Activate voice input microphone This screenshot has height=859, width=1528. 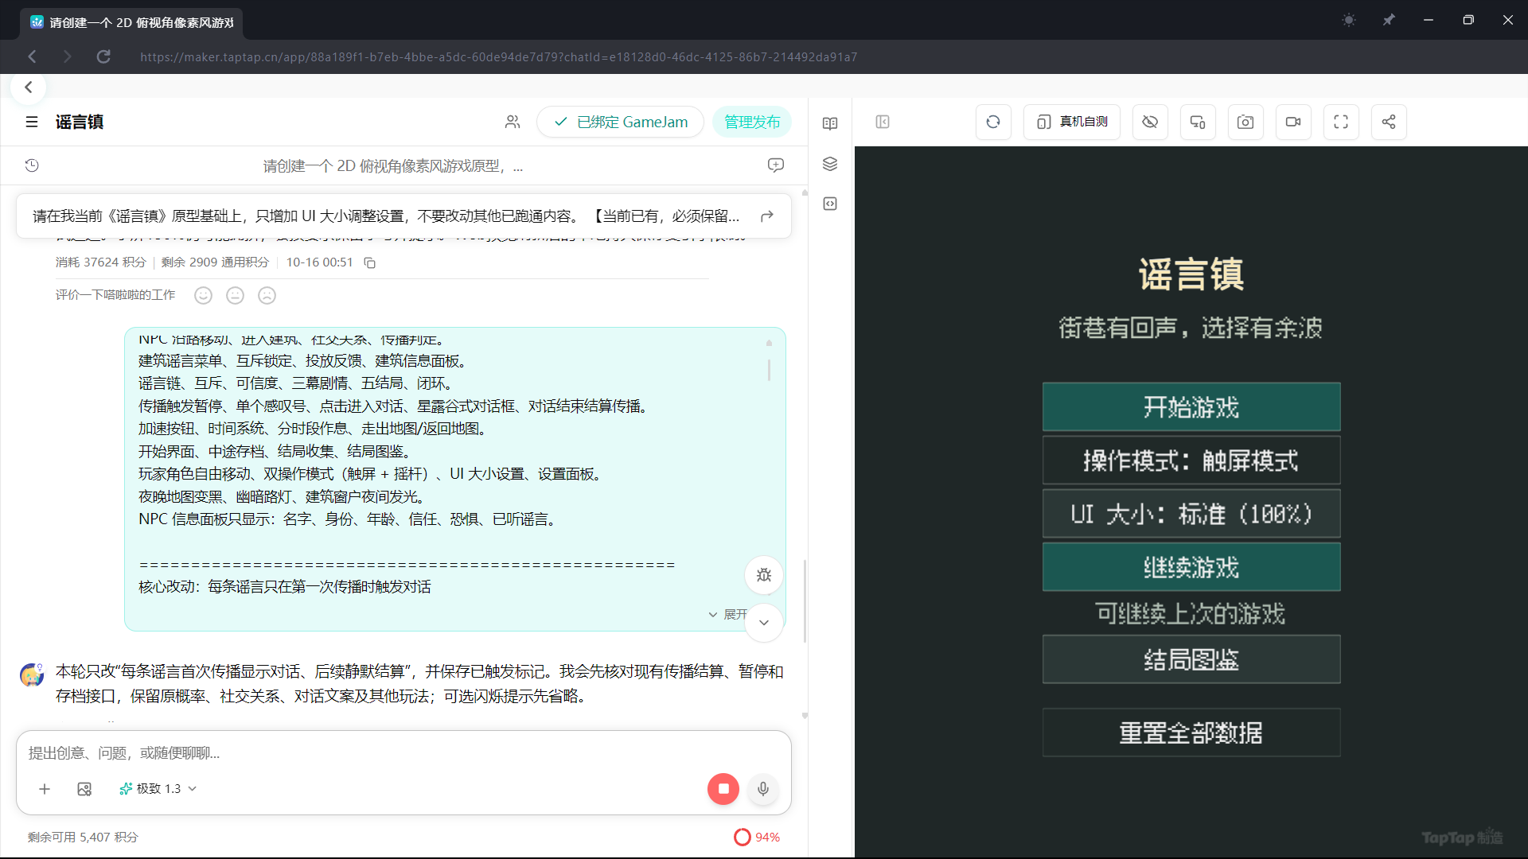tap(763, 788)
